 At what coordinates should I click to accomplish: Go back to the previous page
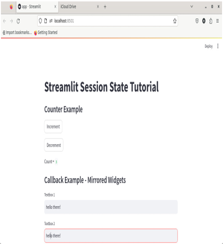coord(5,21)
